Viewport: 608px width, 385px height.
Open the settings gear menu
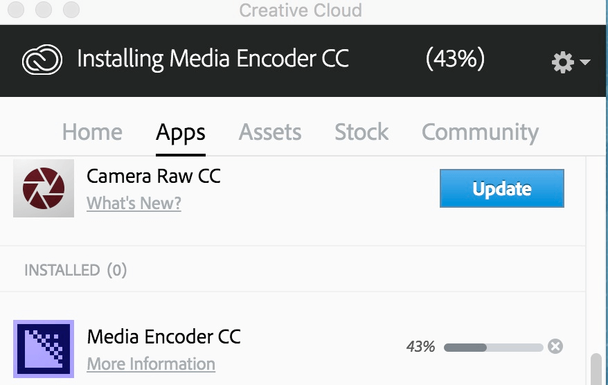tap(562, 62)
